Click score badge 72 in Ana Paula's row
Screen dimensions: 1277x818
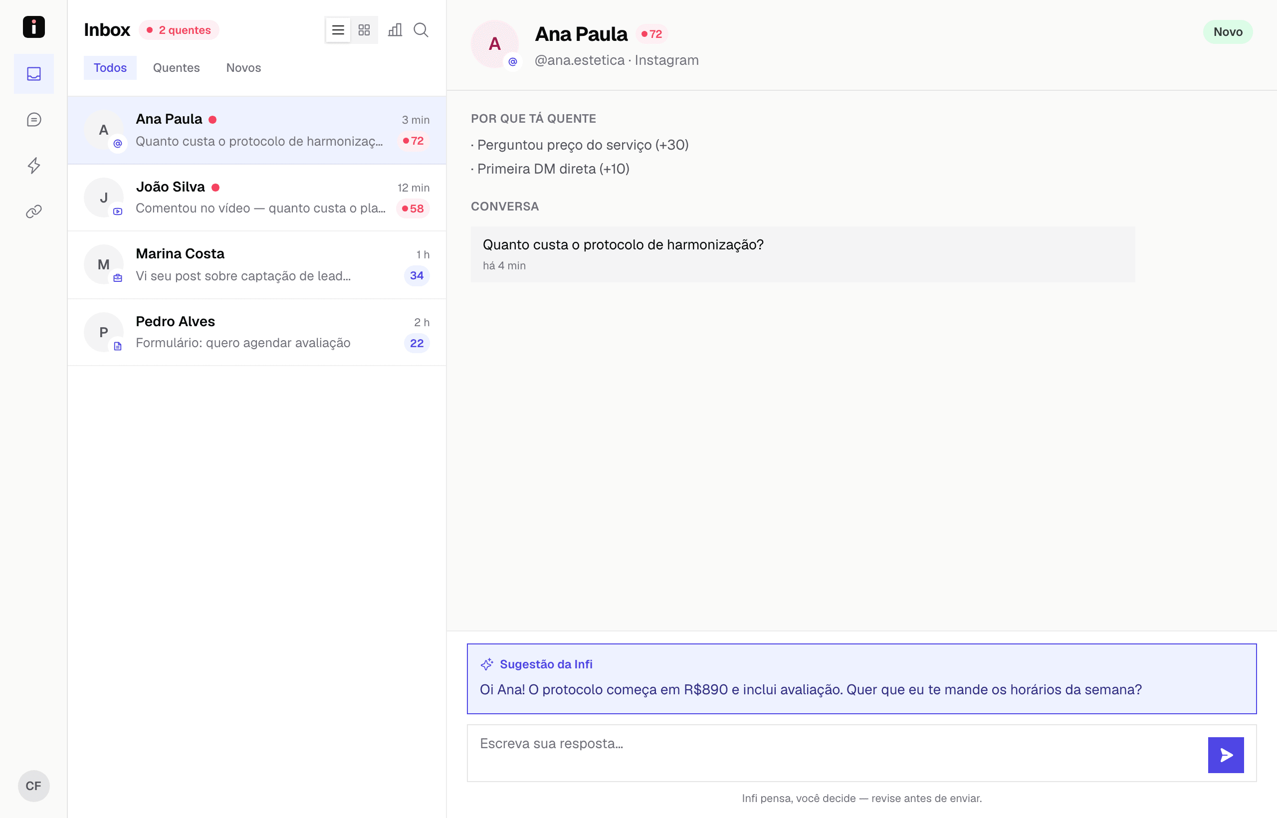click(x=413, y=141)
